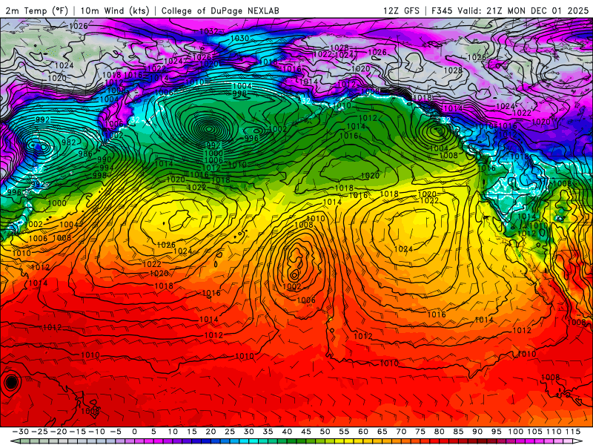This screenshot has height=445, width=593.
Task: Click the 982 pressure label
Action: [68, 142]
